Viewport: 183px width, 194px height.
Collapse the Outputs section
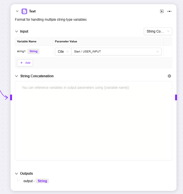pyautogui.click(x=17, y=174)
